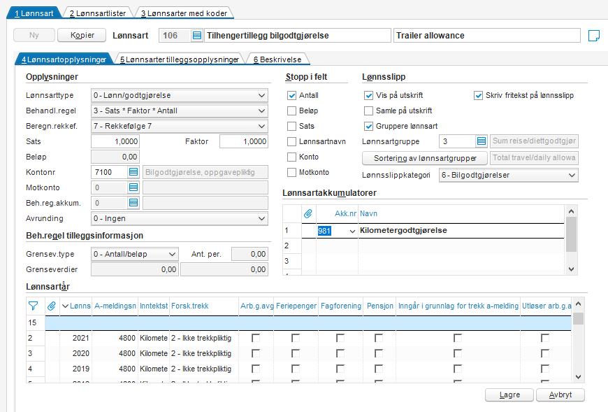The width and height of the screenshot is (608, 412).
Task: Open the note icon beside Trailer allowance
Action: (593, 36)
